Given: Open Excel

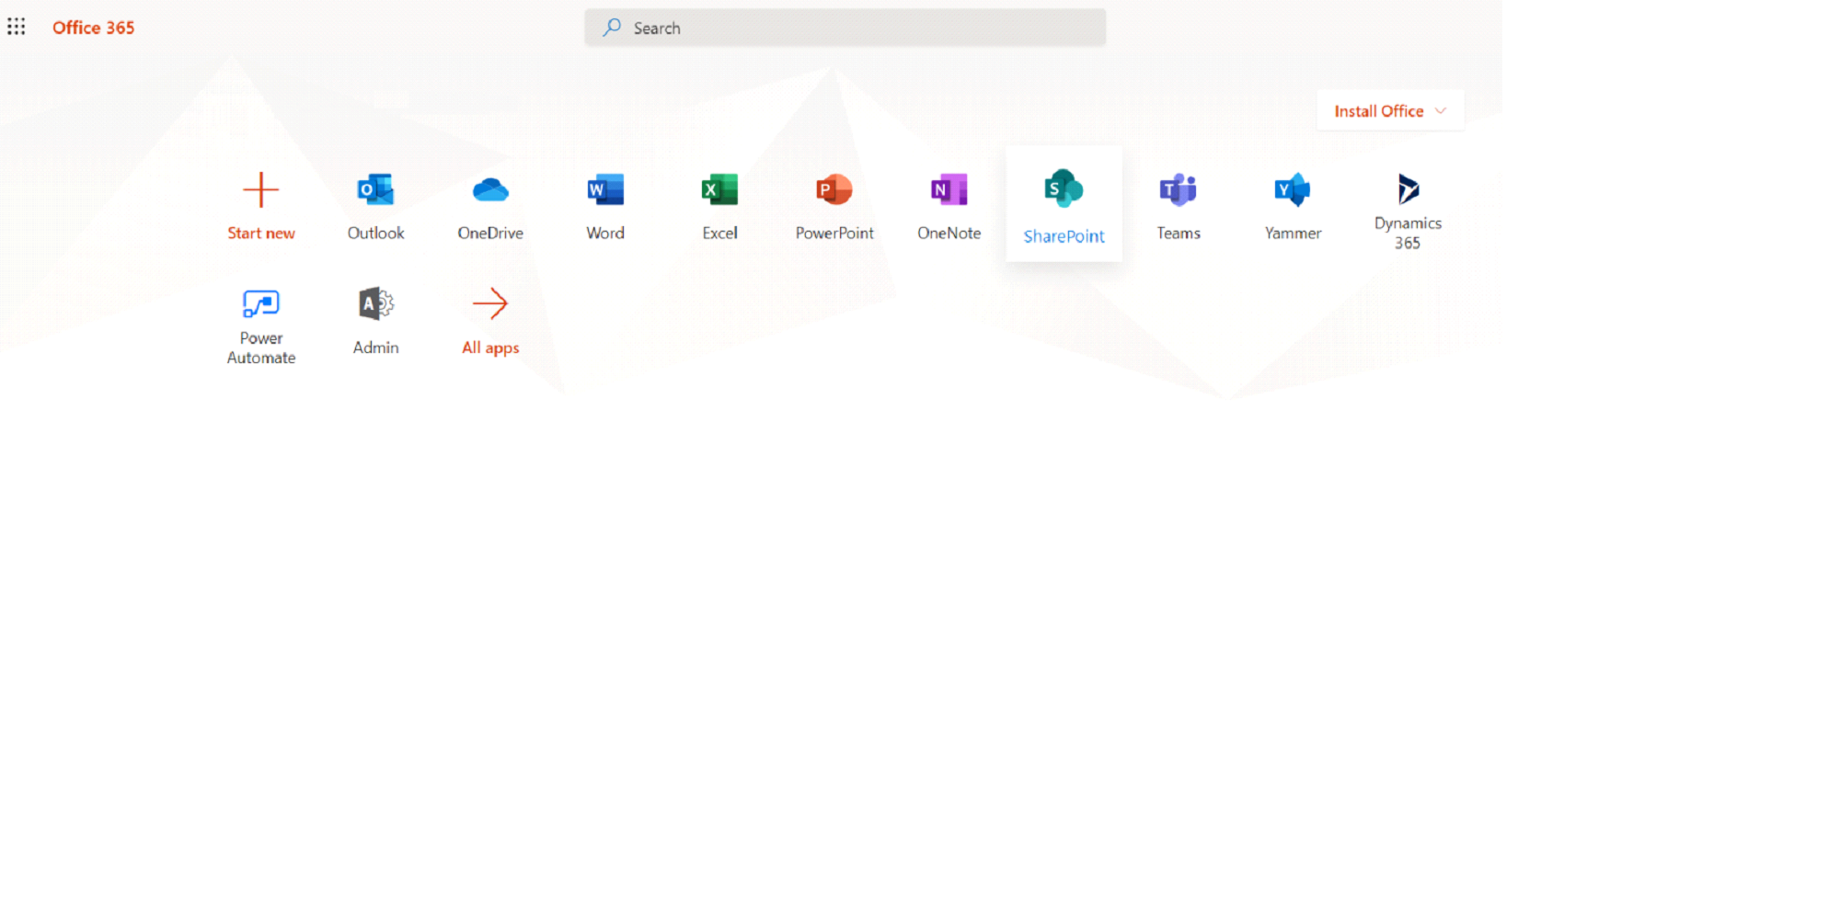Looking at the screenshot, I should pos(719,207).
